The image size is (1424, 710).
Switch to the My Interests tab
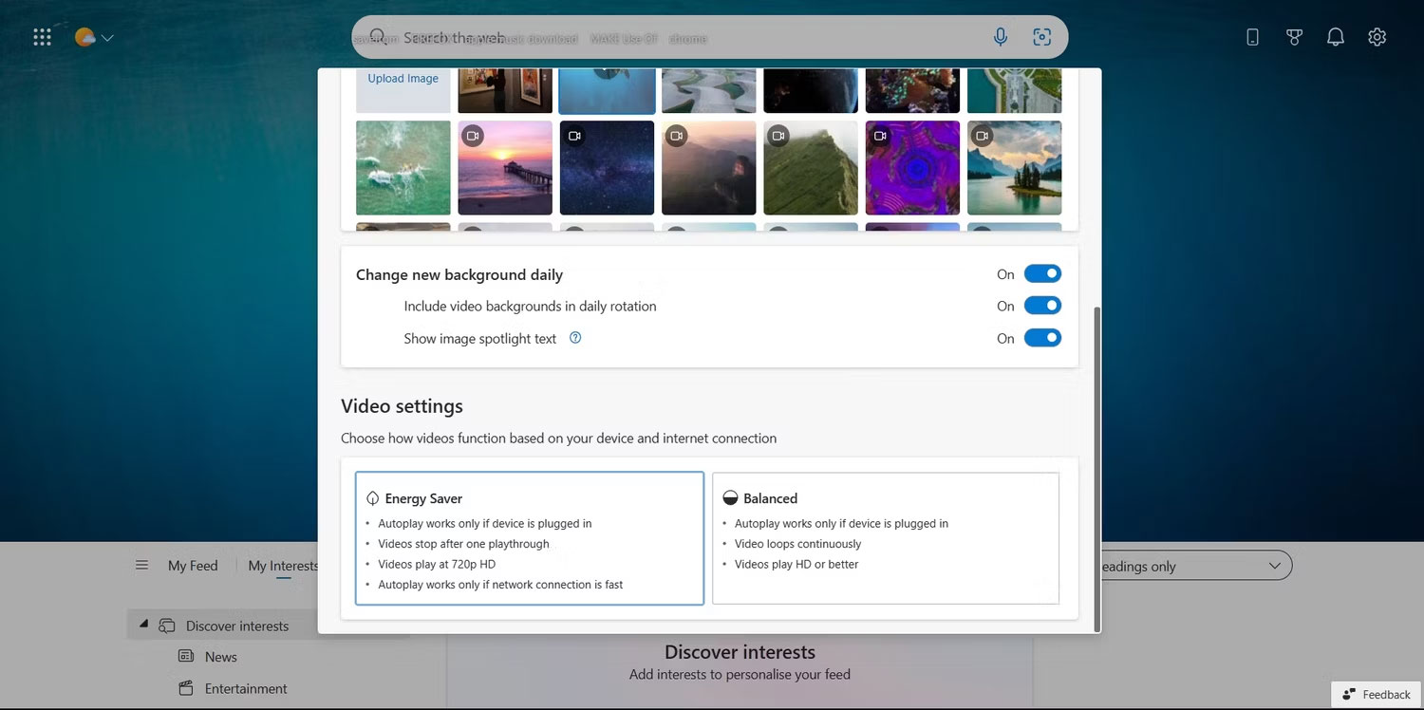coord(283,566)
